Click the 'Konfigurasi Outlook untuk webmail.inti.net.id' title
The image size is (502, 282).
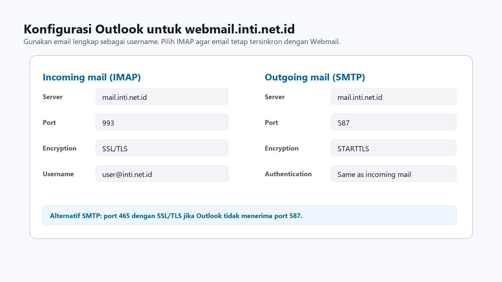[x=159, y=29]
